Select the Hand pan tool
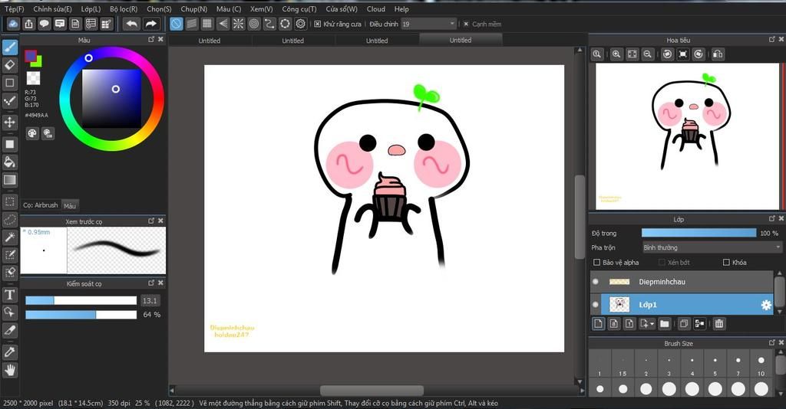The image size is (786, 409). click(9, 371)
